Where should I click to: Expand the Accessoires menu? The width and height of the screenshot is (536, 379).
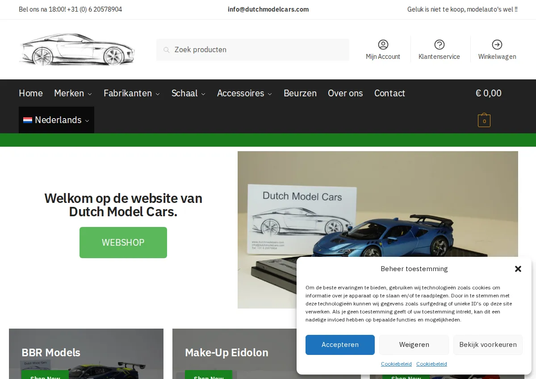[x=244, y=93]
